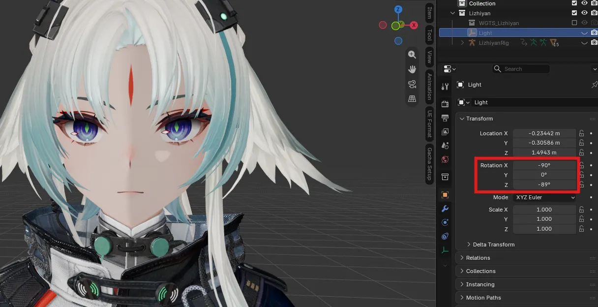The width and height of the screenshot is (598, 307).
Task: Open the Object Data properties tab icon
Action: pos(445,250)
